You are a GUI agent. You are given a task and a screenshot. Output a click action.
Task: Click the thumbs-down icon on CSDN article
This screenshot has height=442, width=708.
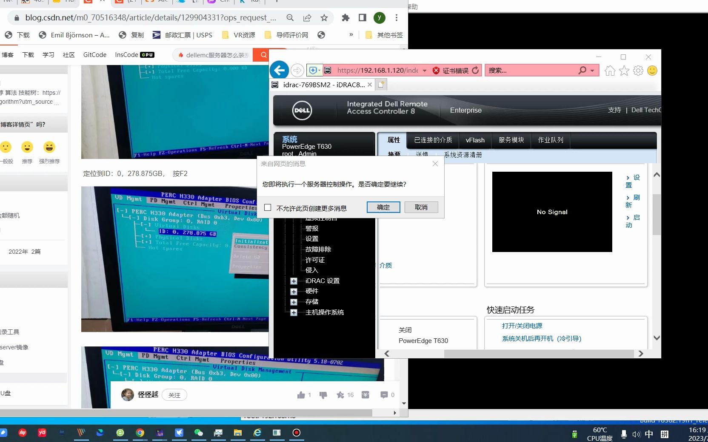click(x=323, y=395)
